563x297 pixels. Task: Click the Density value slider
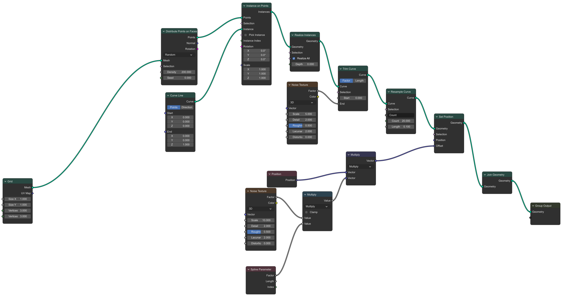[x=179, y=72]
